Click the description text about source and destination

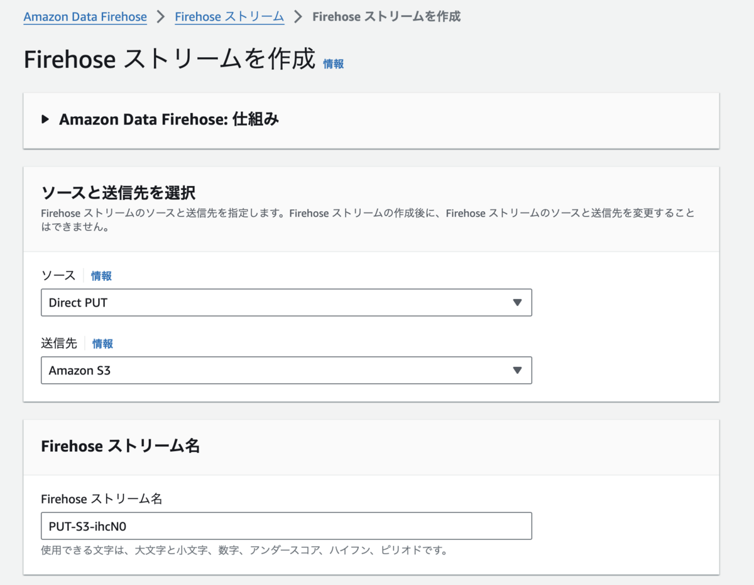click(x=368, y=220)
